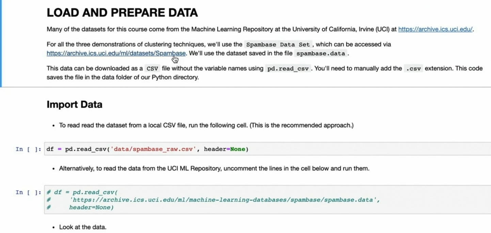Click the 'Alternatively, to read the data' bullet

click(x=214, y=168)
